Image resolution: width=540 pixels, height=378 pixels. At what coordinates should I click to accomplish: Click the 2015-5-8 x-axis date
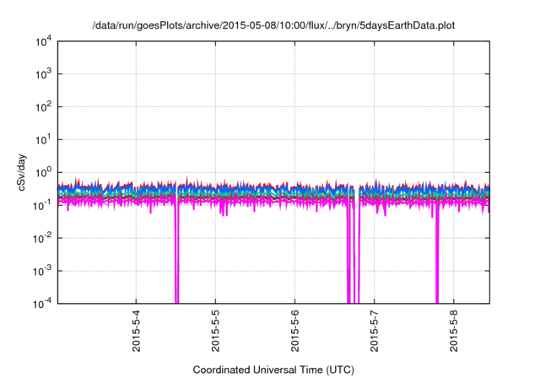point(454,331)
